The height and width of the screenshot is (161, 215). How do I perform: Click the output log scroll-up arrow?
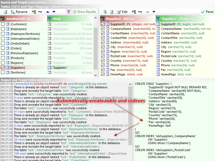[x=130, y=84]
